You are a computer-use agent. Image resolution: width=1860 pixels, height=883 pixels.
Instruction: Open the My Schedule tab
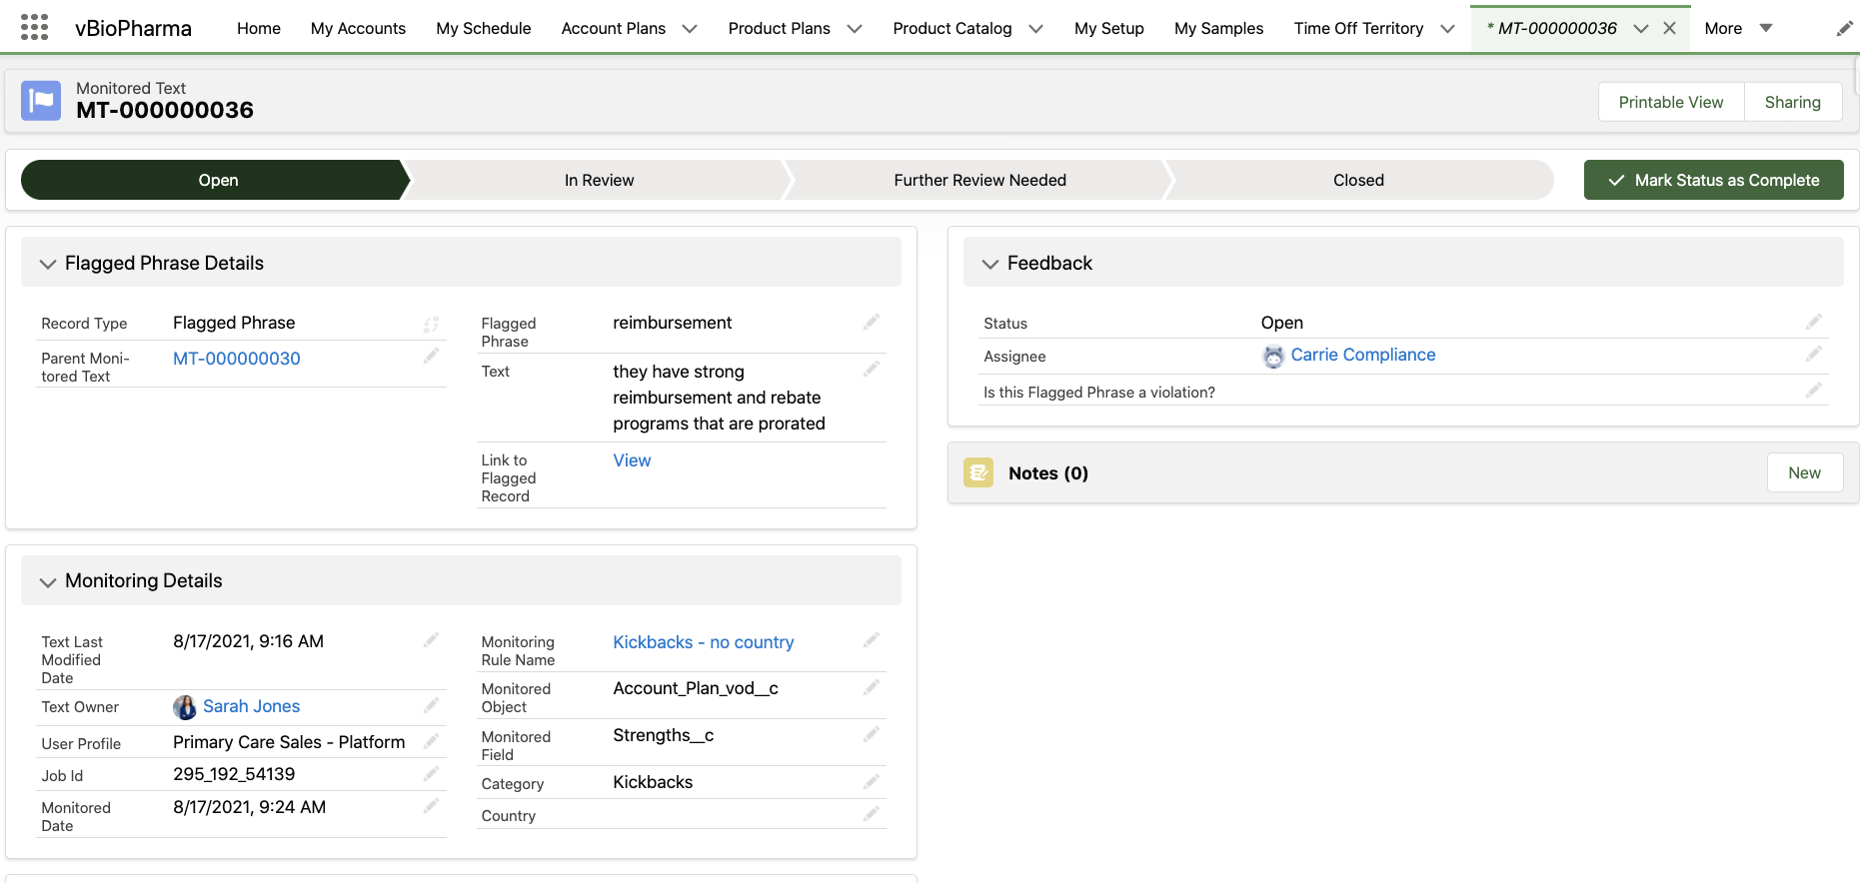pyautogui.click(x=483, y=28)
